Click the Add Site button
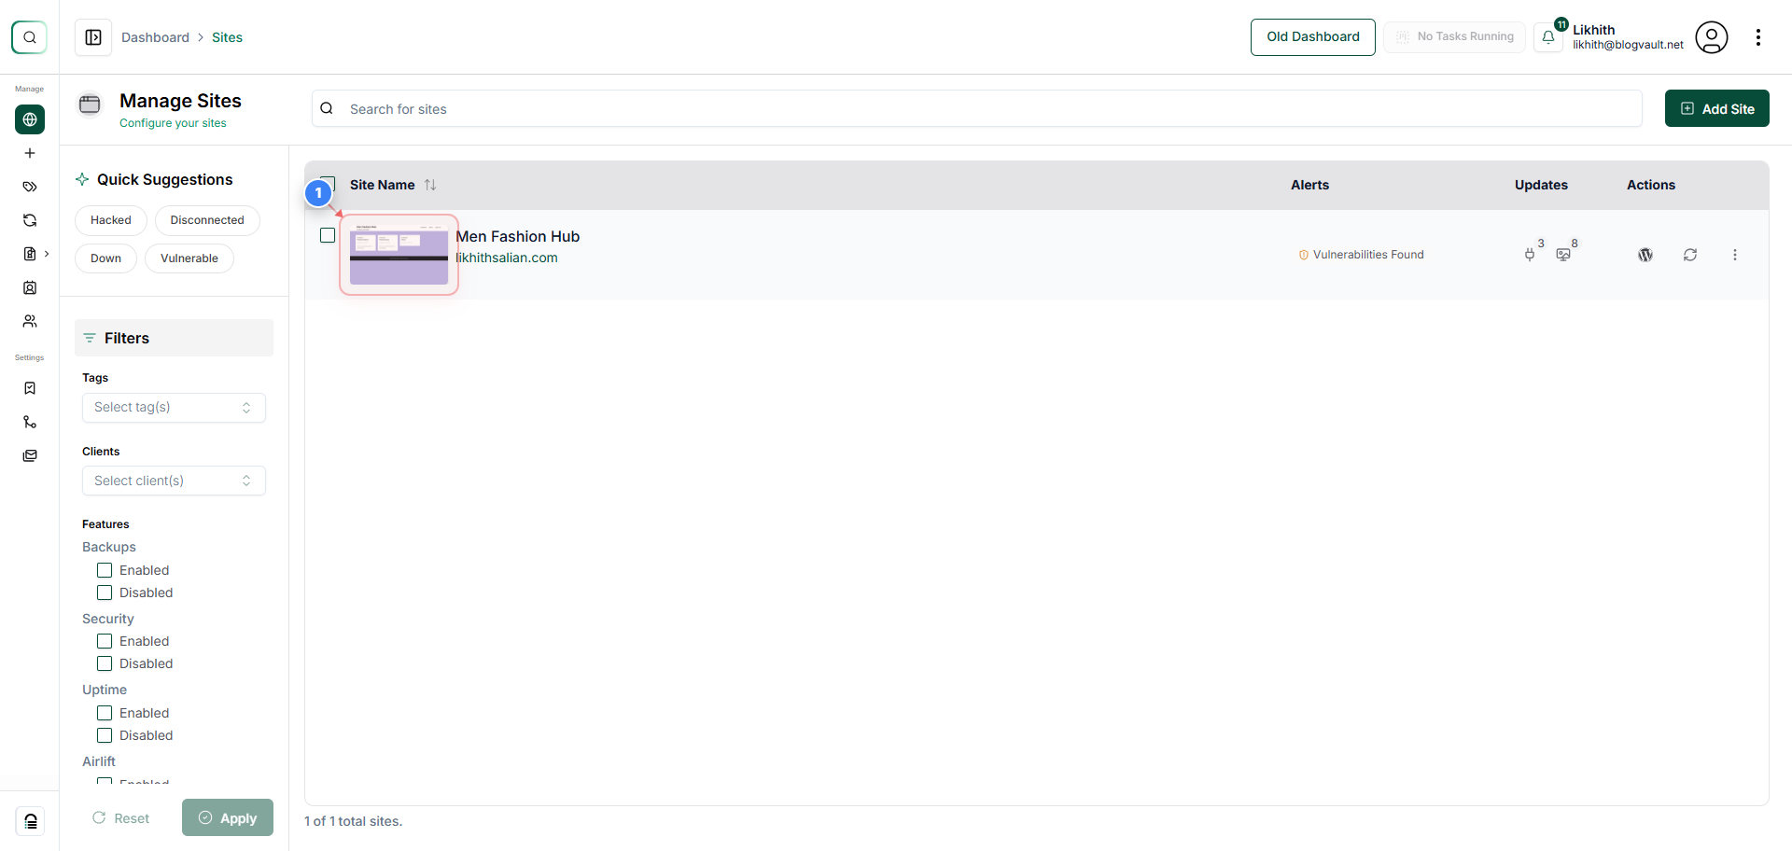This screenshot has width=1792, height=851. click(x=1716, y=108)
